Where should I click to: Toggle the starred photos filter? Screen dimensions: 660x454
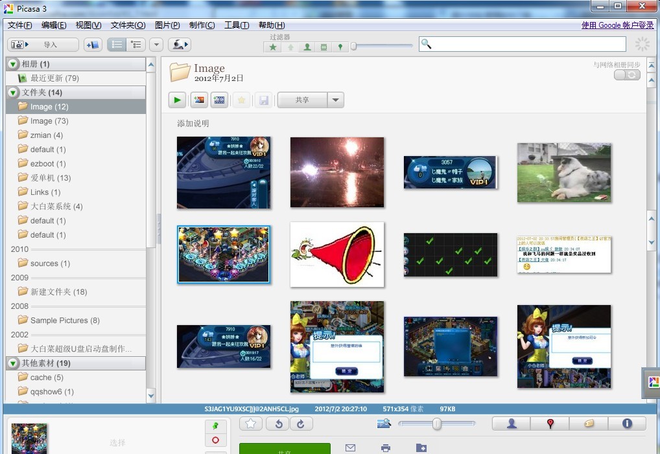pos(273,47)
